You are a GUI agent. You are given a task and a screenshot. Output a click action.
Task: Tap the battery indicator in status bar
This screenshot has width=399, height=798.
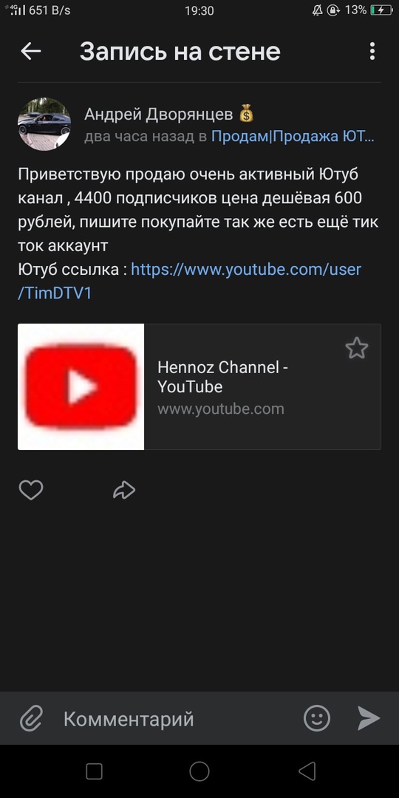pos(381,10)
